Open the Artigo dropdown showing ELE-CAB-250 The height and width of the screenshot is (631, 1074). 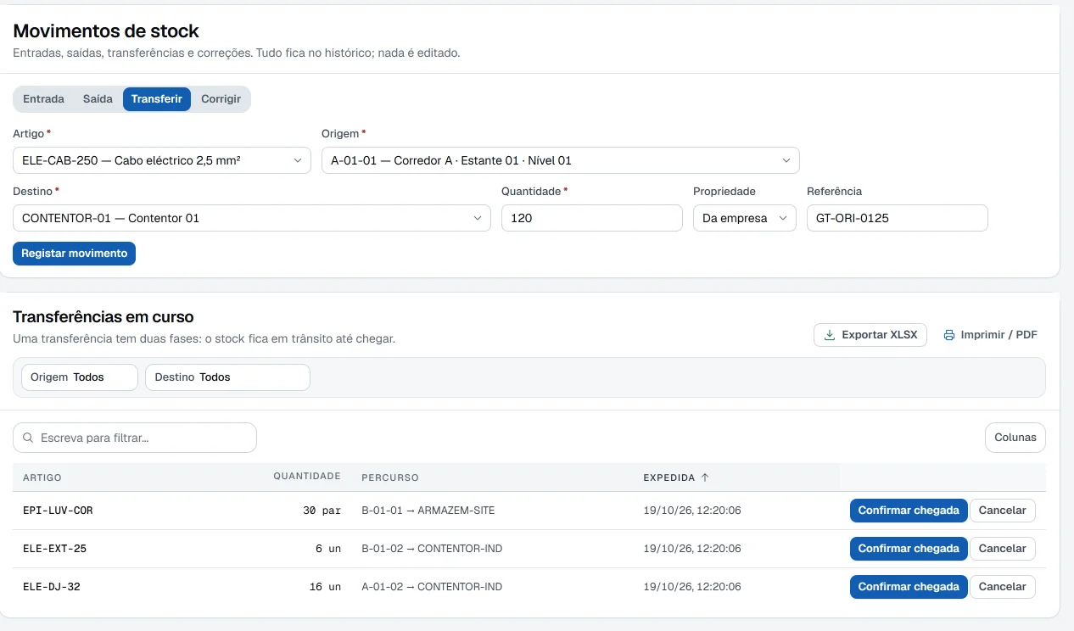[x=162, y=160]
